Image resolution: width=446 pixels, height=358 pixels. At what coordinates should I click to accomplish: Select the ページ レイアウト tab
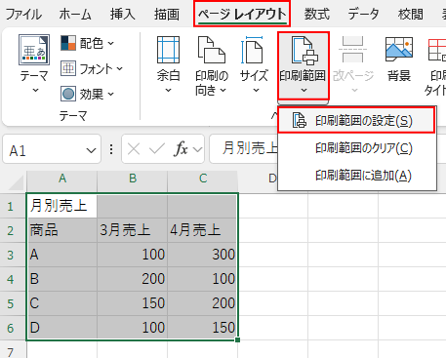[242, 14]
